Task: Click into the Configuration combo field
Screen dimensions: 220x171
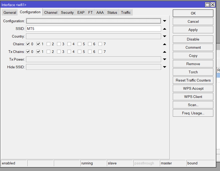Action: (94, 21)
